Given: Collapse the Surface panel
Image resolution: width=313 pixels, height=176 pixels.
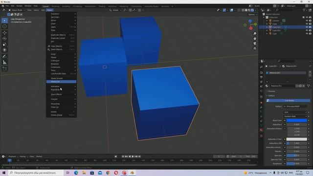Looking at the screenshot, I should tap(271, 96).
